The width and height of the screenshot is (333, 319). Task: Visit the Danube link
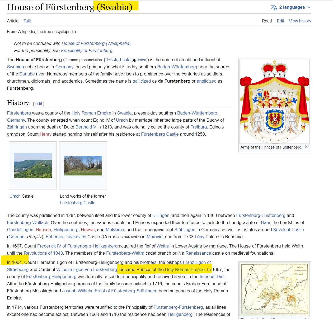click(27, 74)
